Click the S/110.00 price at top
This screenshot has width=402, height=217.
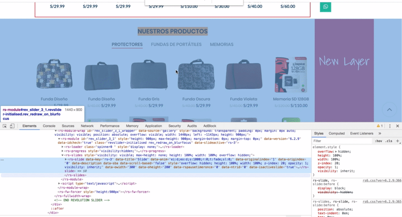click(189, 6)
